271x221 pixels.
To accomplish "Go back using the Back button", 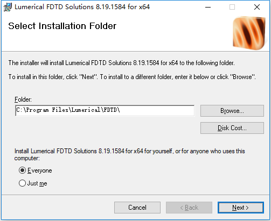I will pyautogui.click(x=189, y=208).
